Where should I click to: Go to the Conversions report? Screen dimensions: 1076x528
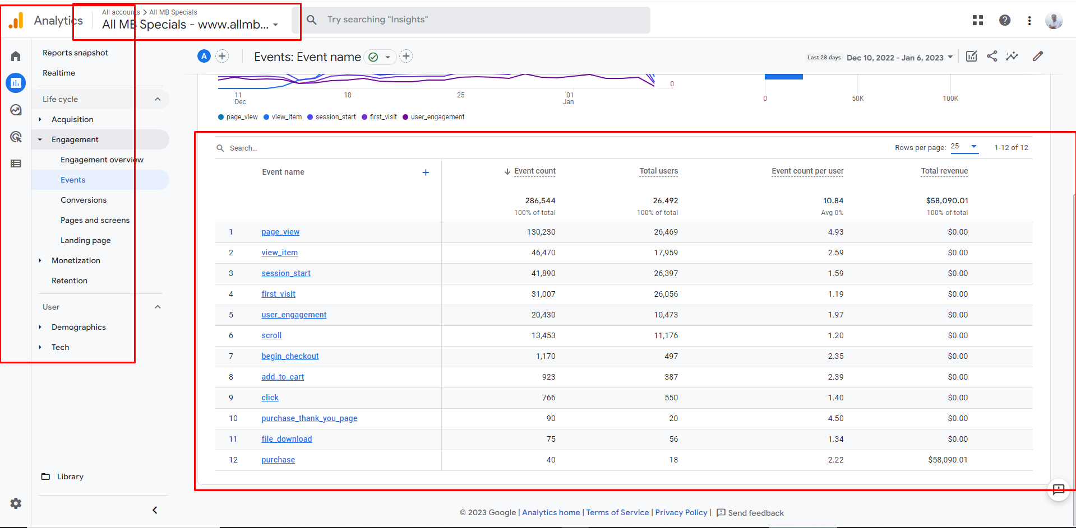83,200
